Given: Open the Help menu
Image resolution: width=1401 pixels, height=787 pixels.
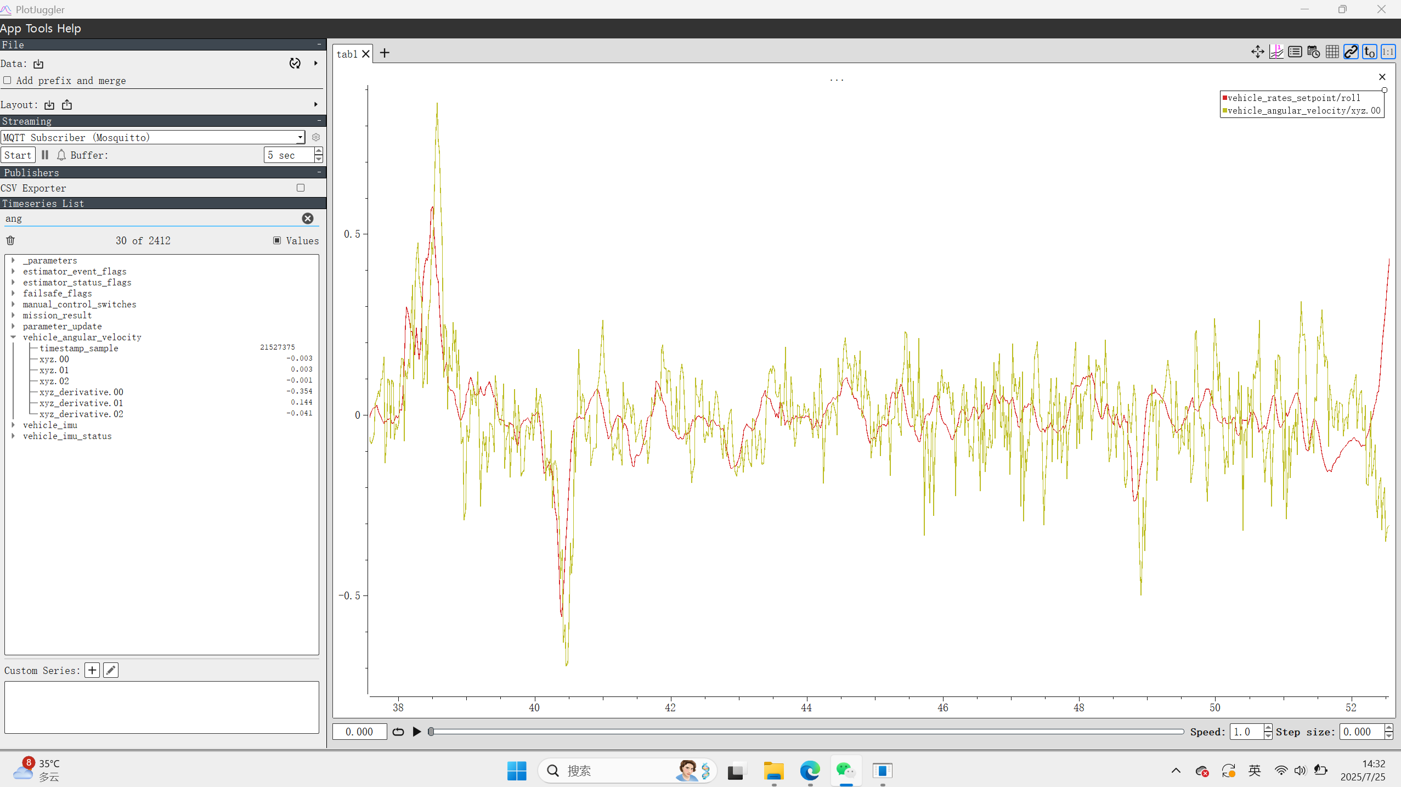Looking at the screenshot, I should click(69, 29).
